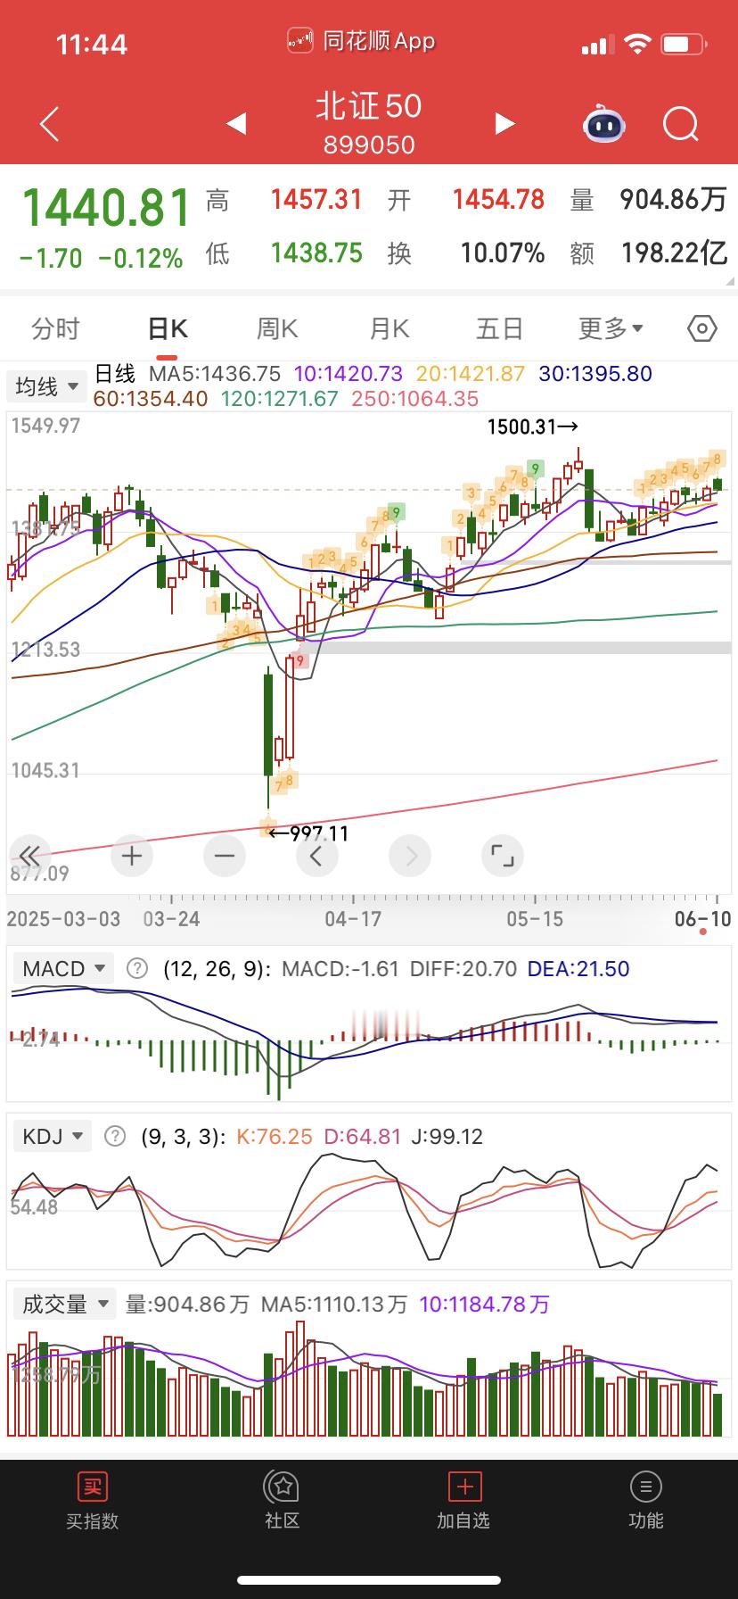
Task: Enter fullscreen chart mode
Action: pyautogui.click(x=503, y=857)
